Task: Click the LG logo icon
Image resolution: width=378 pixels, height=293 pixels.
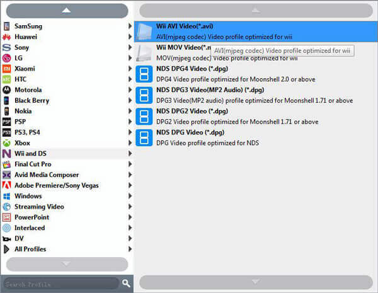Action: (6, 58)
